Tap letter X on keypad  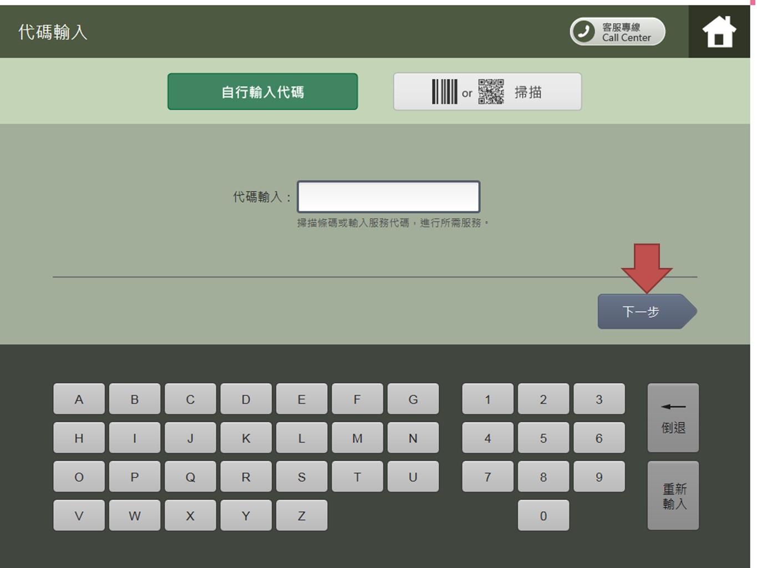[x=190, y=515]
